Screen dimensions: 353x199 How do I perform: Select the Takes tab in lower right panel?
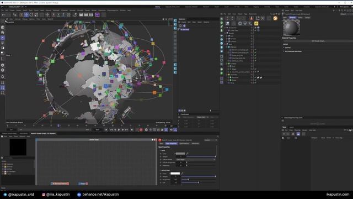click(285, 127)
